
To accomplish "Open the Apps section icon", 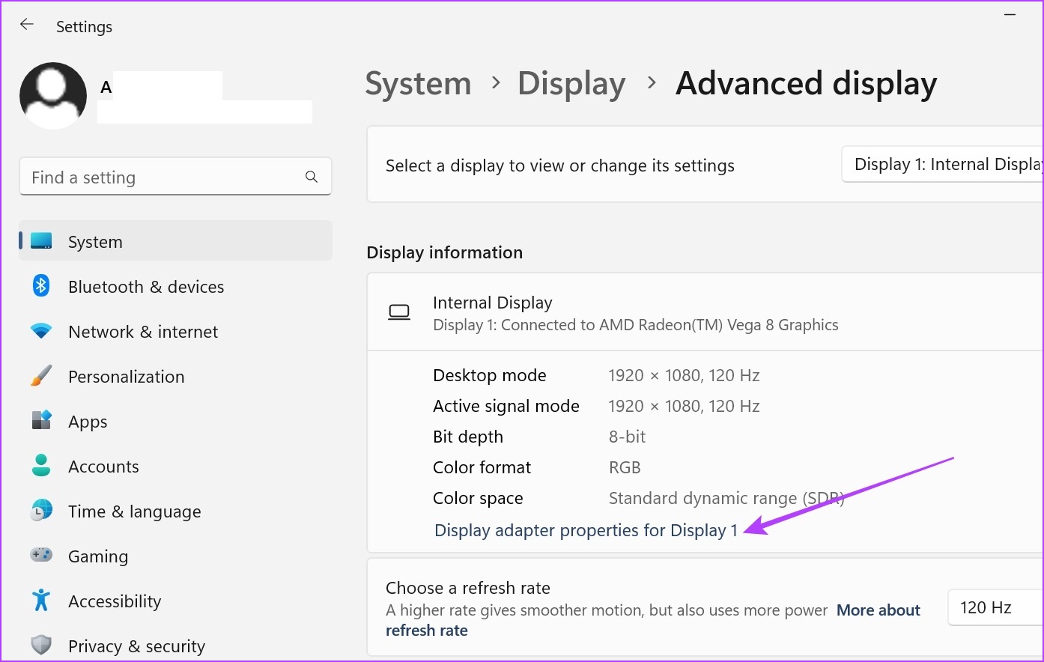I will pos(40,421).
